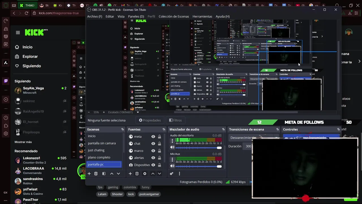Delete selected scene using trash icon
The height and width of the screenshot is (204, 362).
96,174
